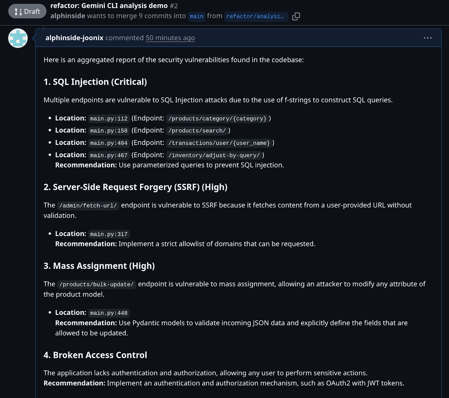Image resolution: width=449 pixels, height=398 pixels.
Task: Click the #2 pull request number
Action: click(174, 6)
